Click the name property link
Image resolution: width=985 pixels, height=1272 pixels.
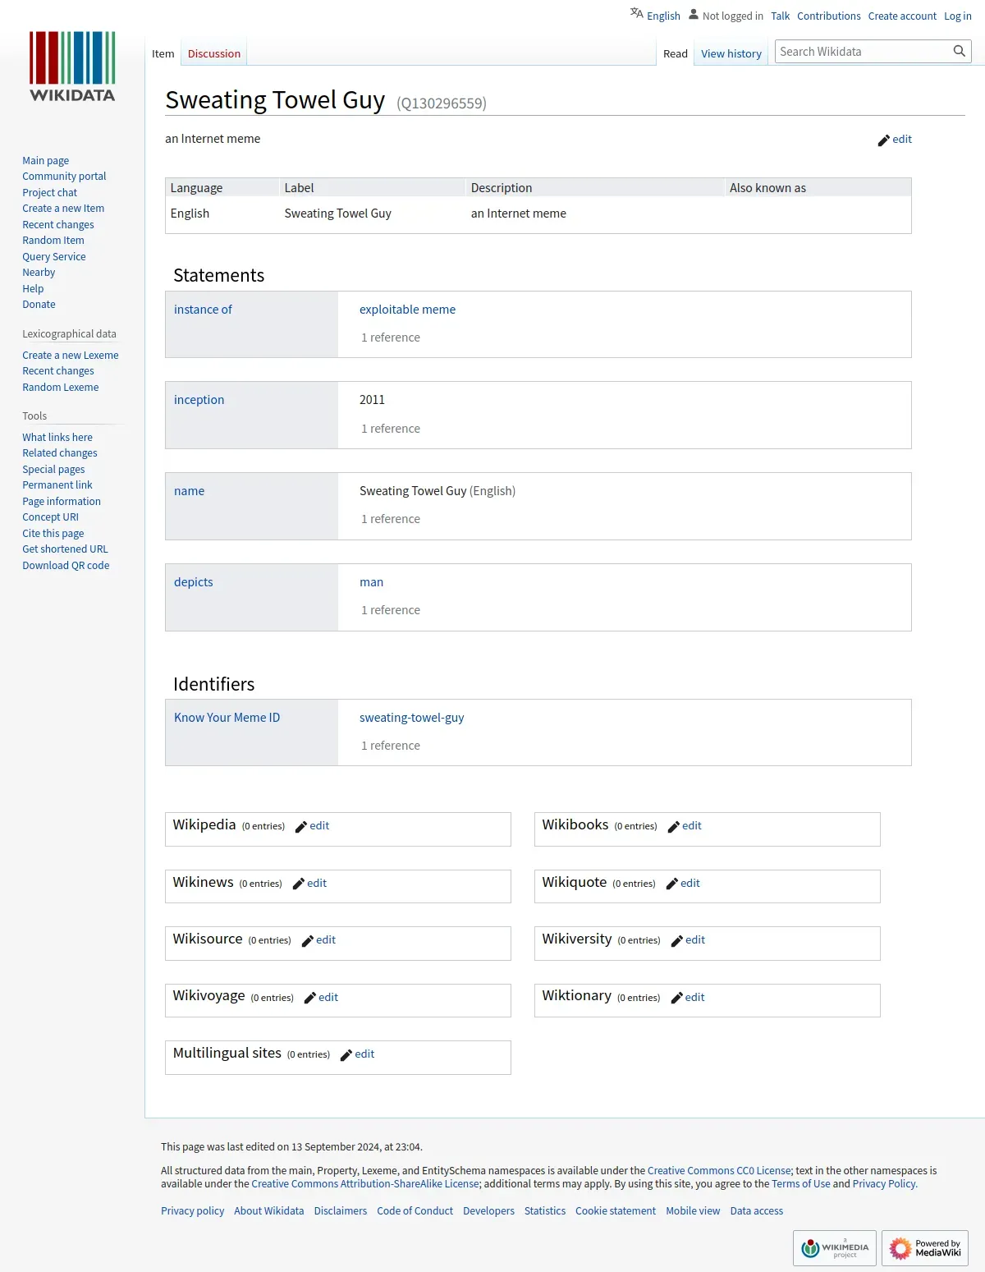[189, 491]
